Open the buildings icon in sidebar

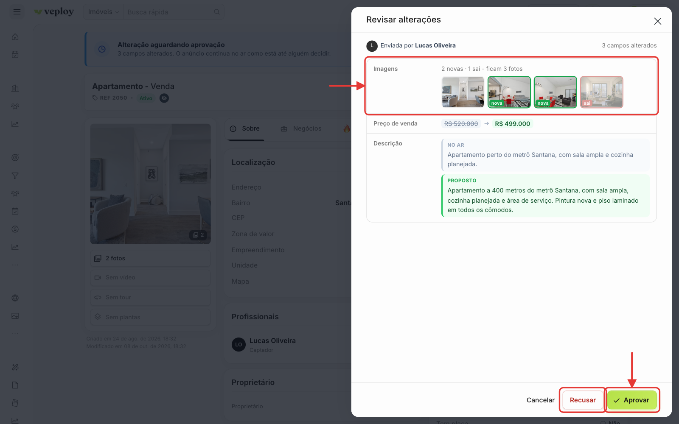15,88
